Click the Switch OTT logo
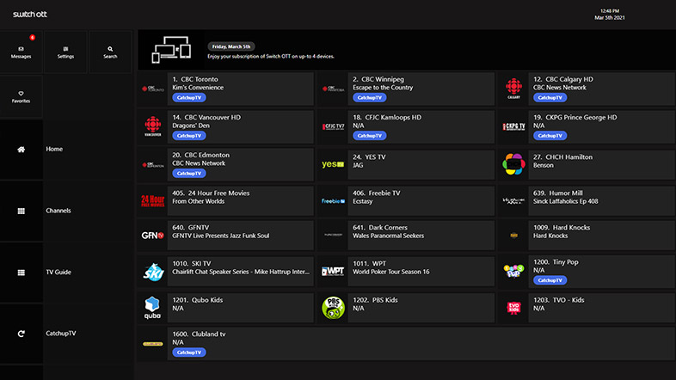Image resolution: width=676 pixels, height=380 pixels. (30, 15)
